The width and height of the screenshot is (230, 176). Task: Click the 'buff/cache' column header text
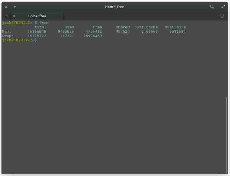146,27
